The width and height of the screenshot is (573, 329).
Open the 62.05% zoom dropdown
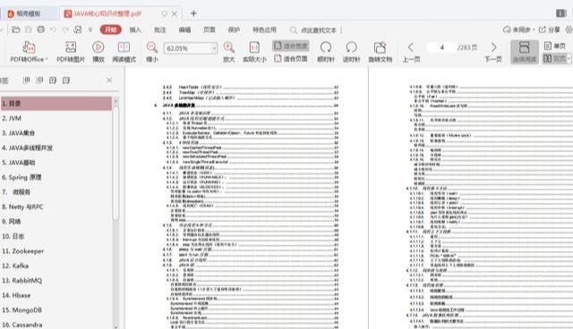(x=214, y=48)
